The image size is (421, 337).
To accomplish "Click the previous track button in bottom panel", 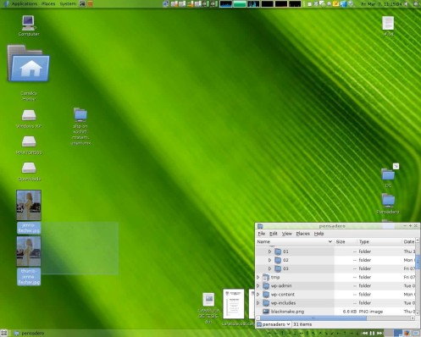I will click(x=365, y=334).
